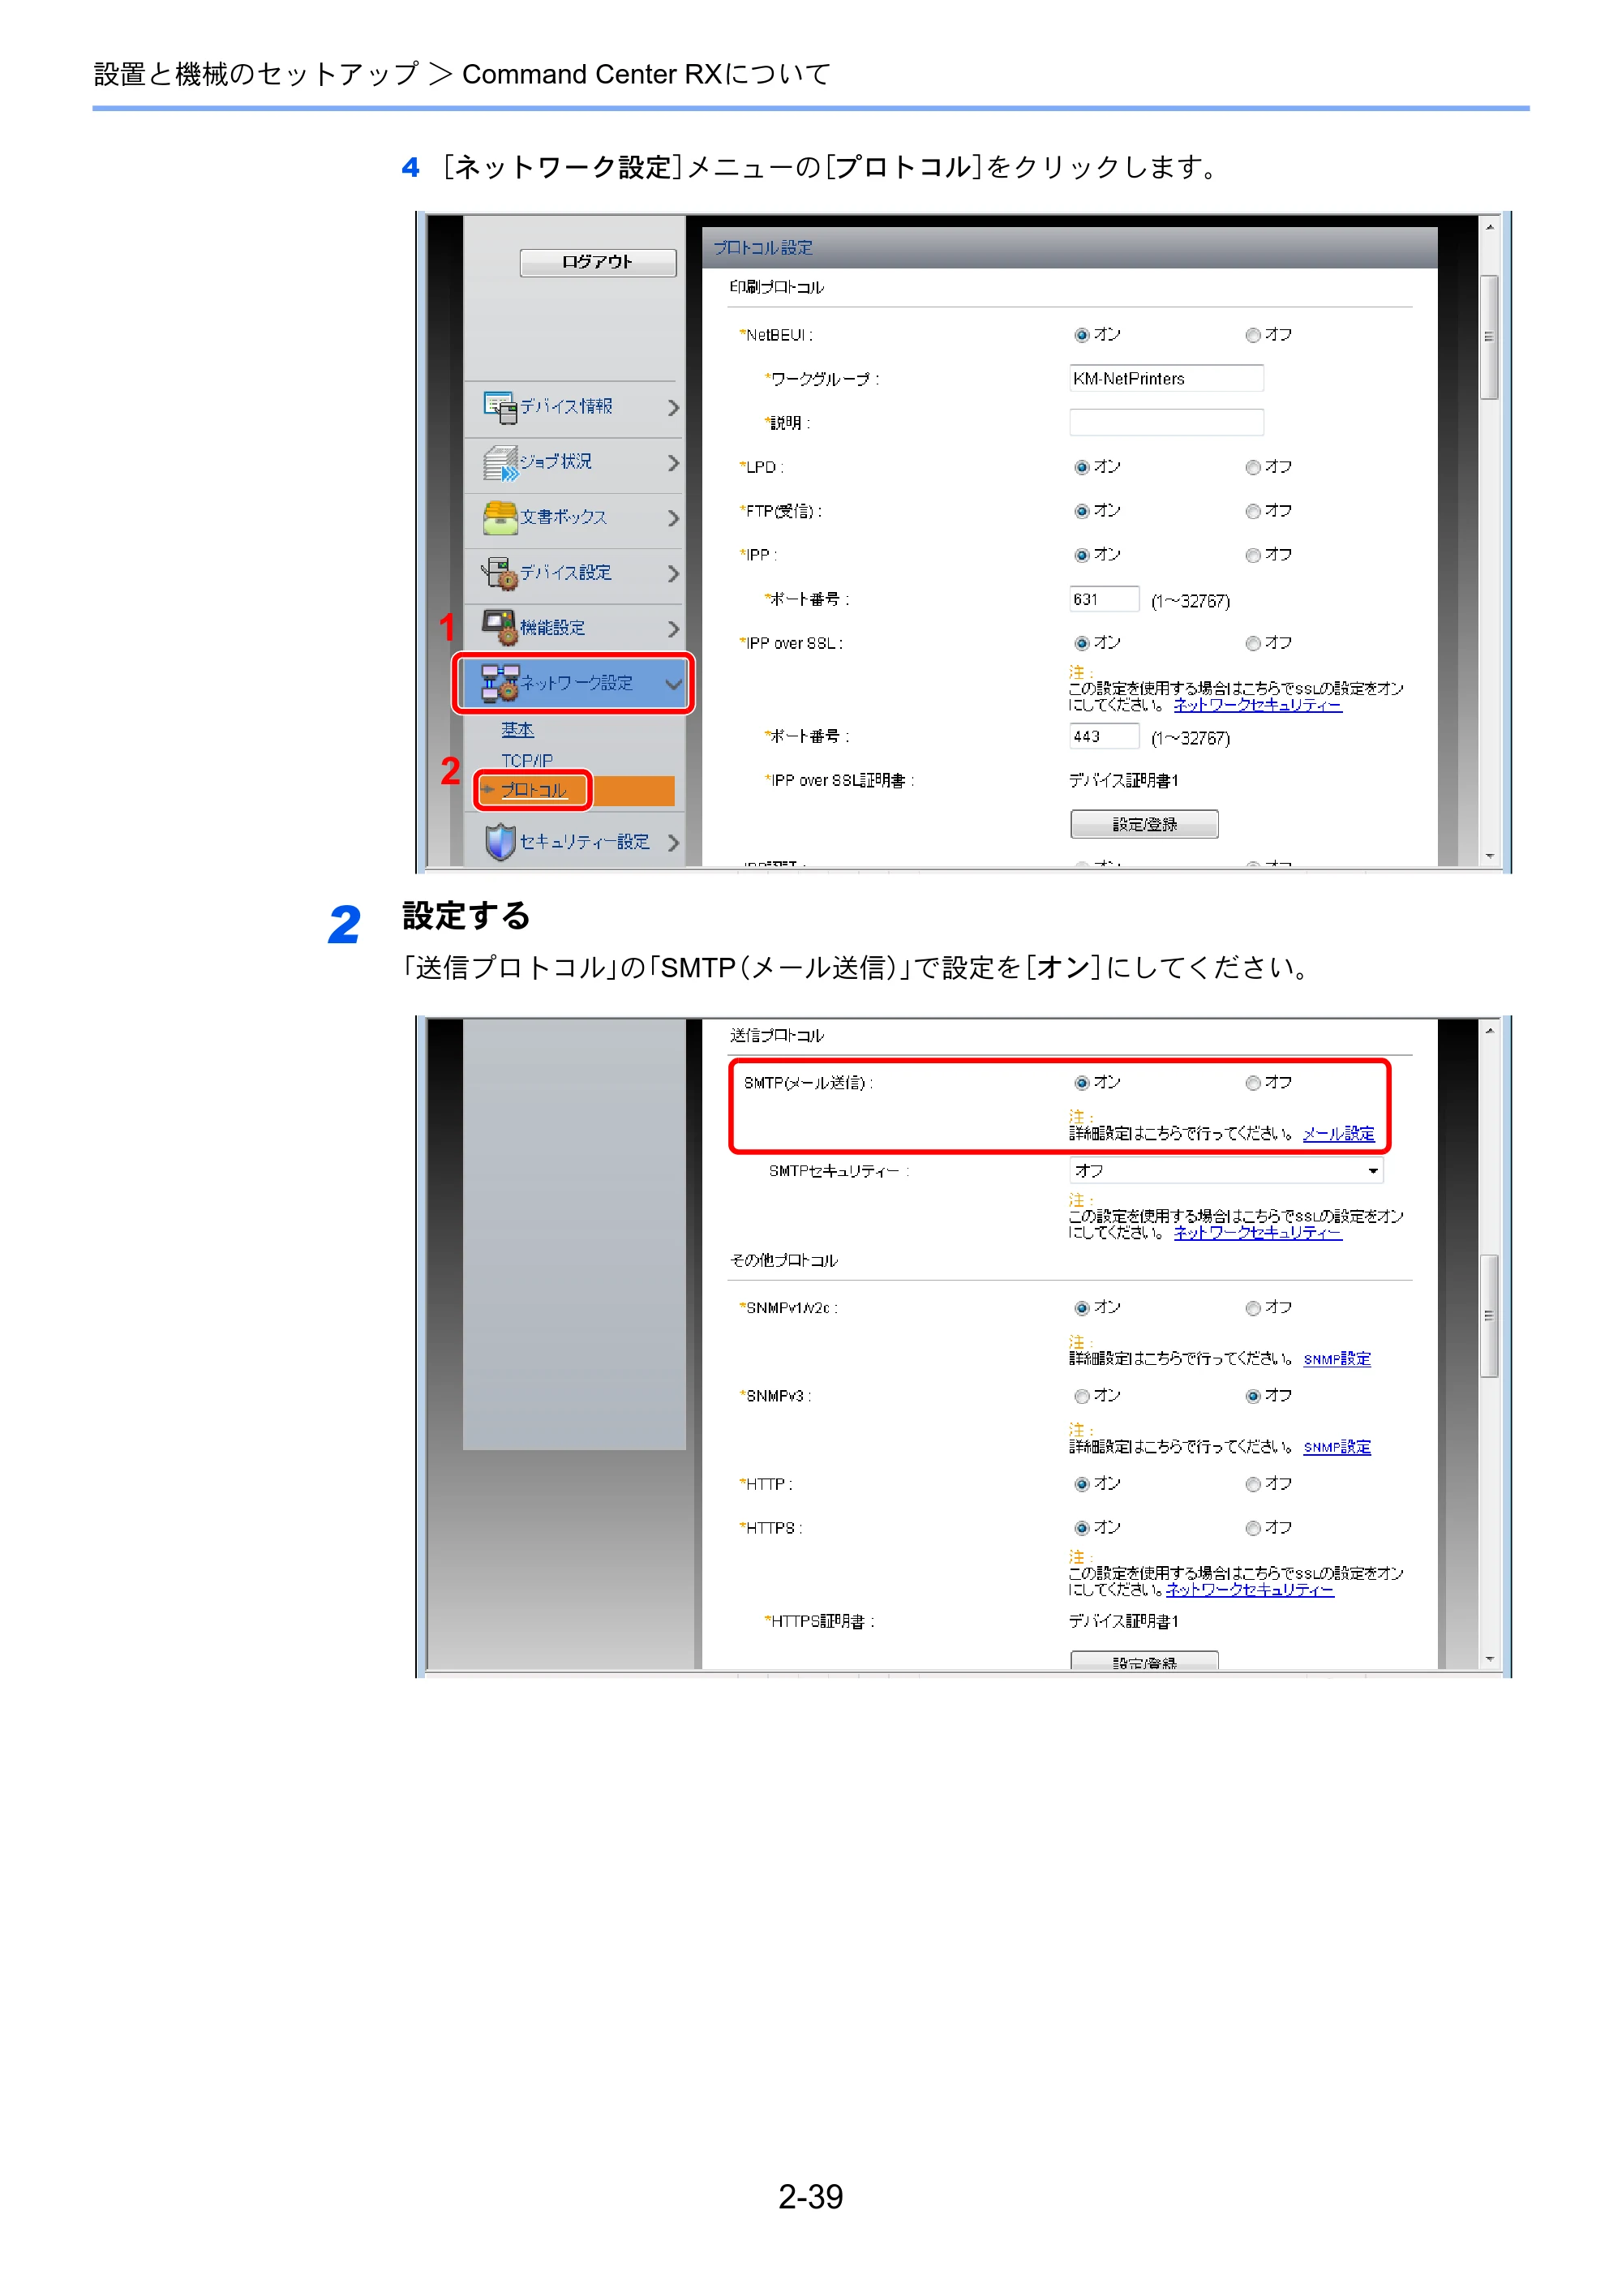Open ネットワークセキュリティー link under IPP over SSL
Screen dimensions: 1622x2296
pyautogui.click(x=1257, y=705)
